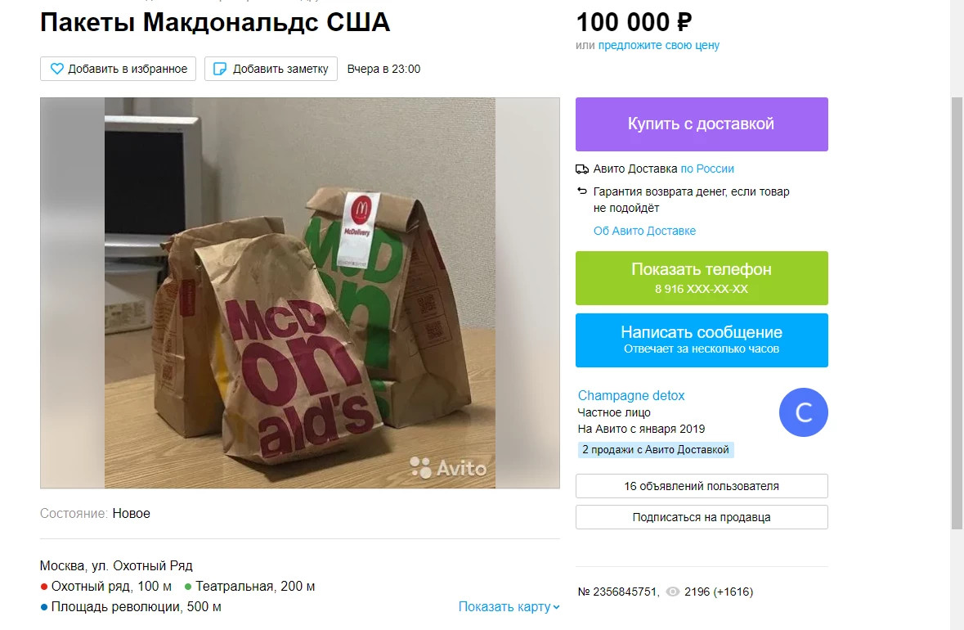The image size is (964, 630).
Task: Click the delivery truck icon by Авито Доставка
Action: 581,169
